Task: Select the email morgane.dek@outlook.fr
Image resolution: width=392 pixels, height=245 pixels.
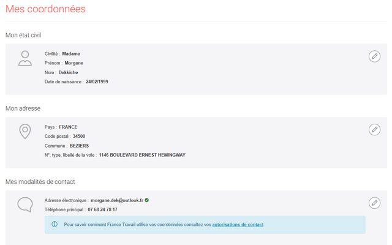Action: [x=117, y=200]
